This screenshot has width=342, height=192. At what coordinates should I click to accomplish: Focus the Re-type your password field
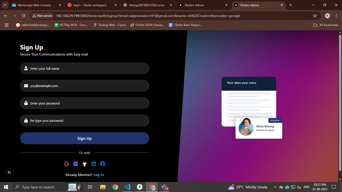coord(85,120)
